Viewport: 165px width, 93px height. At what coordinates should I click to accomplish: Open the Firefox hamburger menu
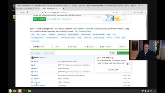[145, 12]
